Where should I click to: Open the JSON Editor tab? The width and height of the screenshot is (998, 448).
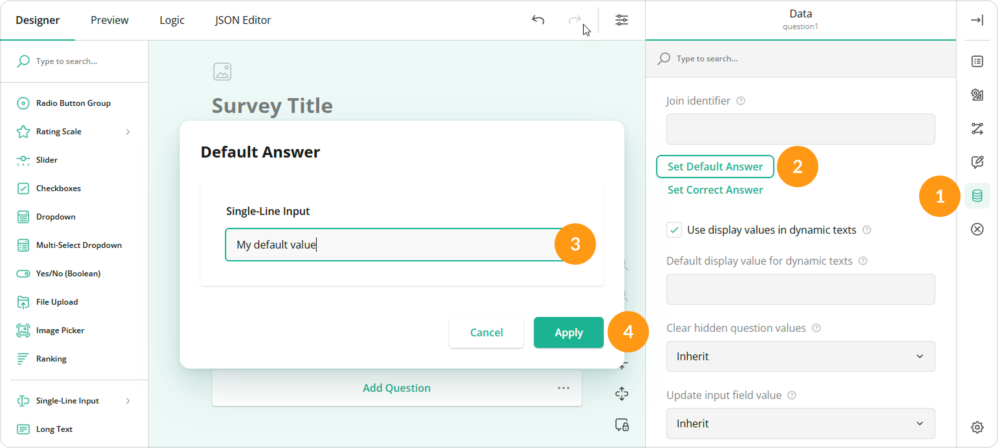[242, 20]
